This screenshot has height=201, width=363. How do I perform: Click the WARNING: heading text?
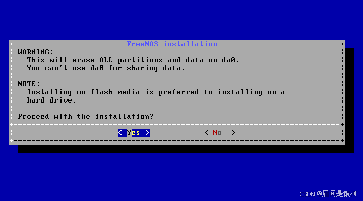tap(36, 52)
